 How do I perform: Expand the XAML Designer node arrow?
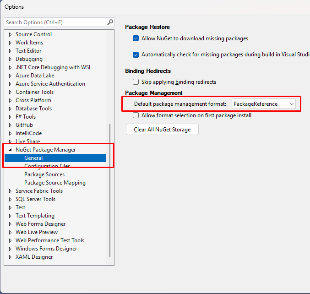[x=10, y=257]
